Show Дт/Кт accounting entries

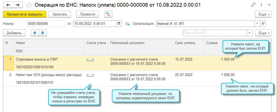108,14
